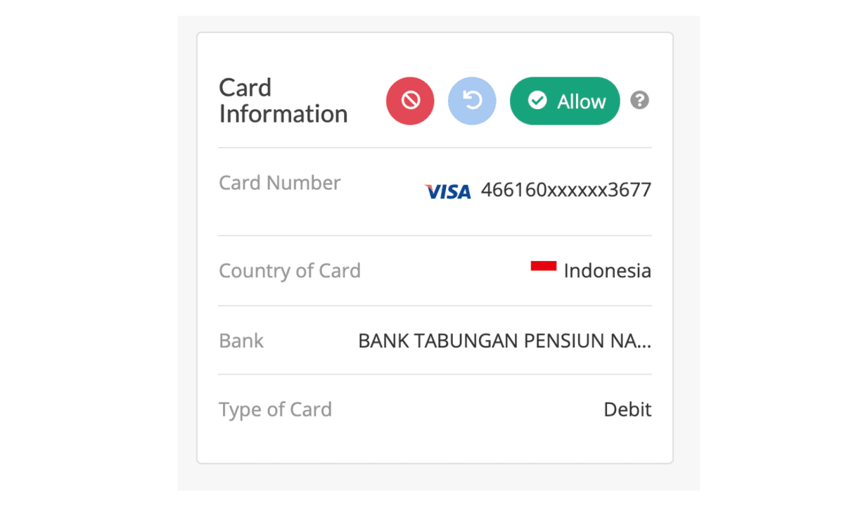Click the Country of Card label
The image size is (844, 508).
289,271
